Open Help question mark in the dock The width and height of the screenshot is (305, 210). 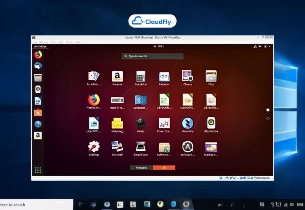(x=38, y=124)
